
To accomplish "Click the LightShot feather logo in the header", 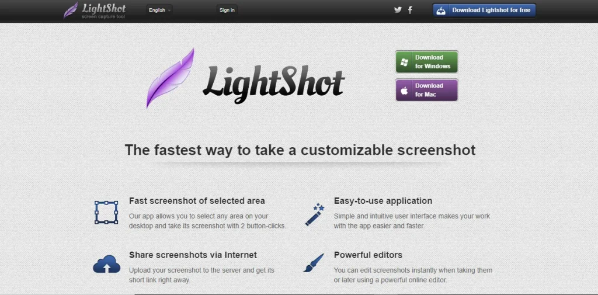I will 71,11.
